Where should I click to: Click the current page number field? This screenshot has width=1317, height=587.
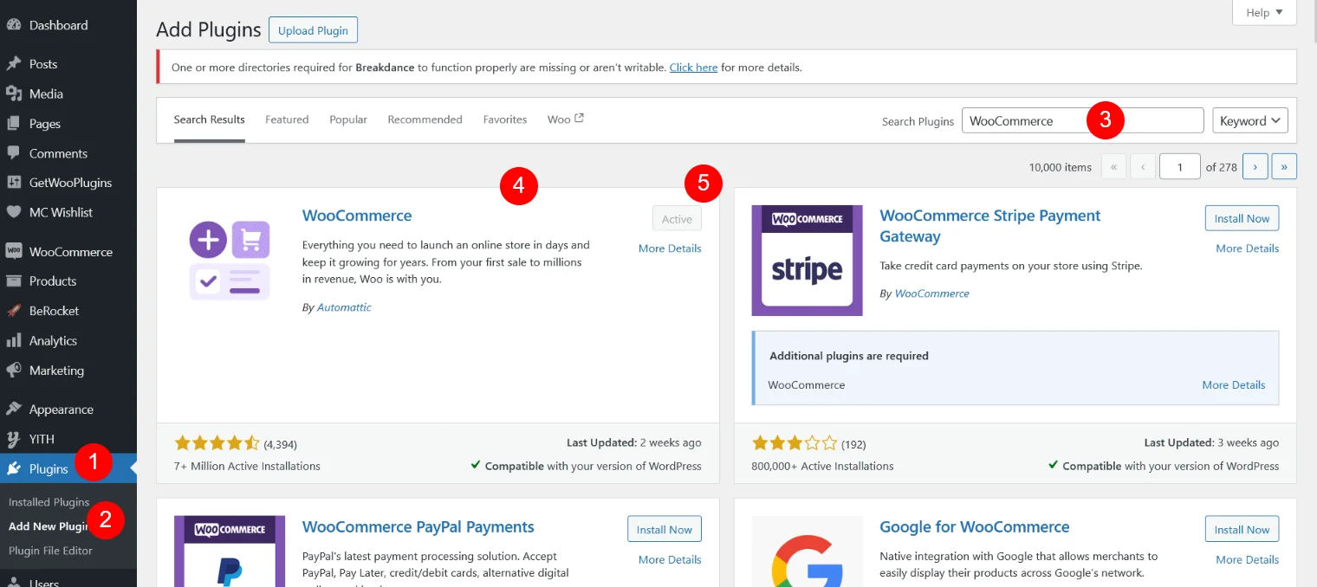[1178, 167]
